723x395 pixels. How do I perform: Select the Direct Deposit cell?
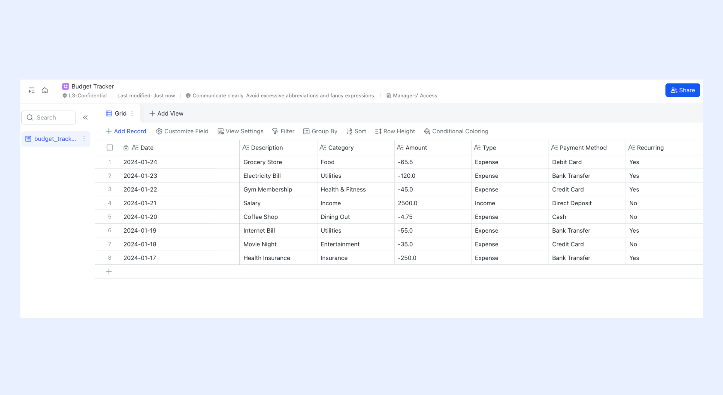587,203
